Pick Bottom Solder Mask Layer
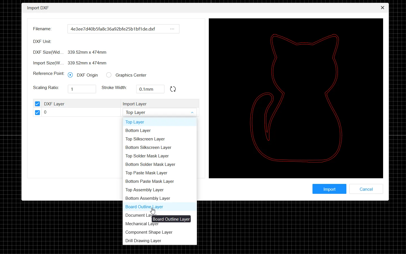 point(160,164)
